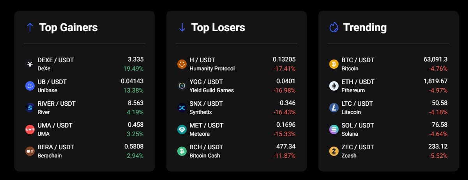Click the Humanity Protocol orange icon

[x=182, y=64]
